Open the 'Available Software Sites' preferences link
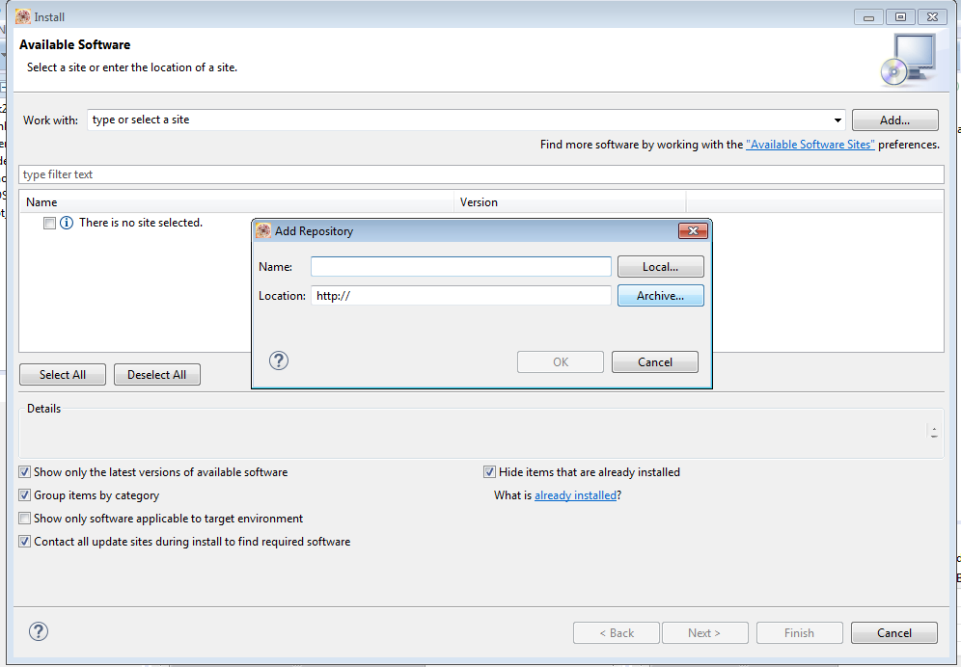Screen dimensions: 961x667 coord(810,145)
